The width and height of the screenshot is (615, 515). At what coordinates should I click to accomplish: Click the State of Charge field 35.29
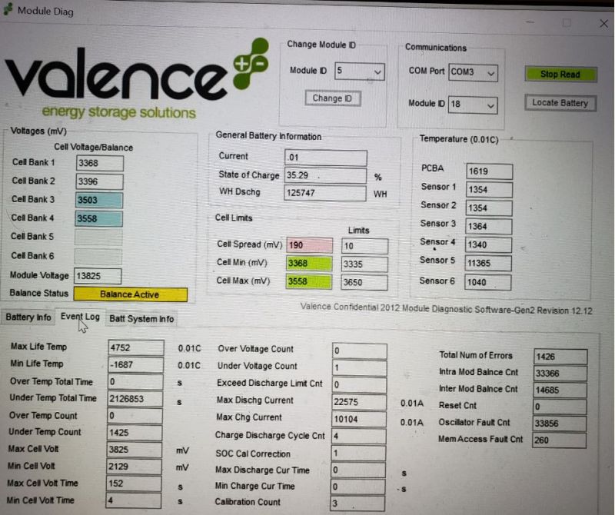(x=325, y=175)
